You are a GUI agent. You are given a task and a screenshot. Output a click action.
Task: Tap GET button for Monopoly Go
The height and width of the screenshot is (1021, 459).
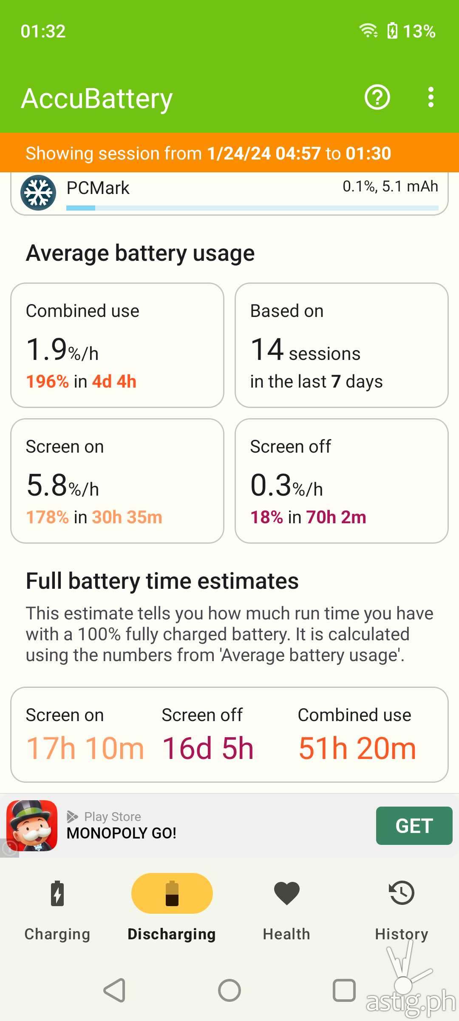pyautogui.click(x=414, y=826)
